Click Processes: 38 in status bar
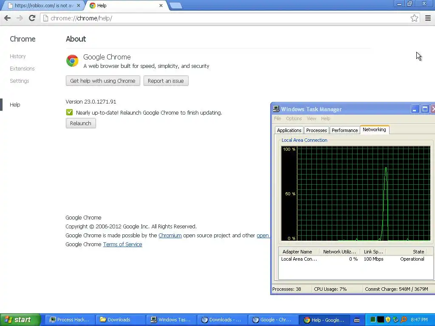 [287, 289]
